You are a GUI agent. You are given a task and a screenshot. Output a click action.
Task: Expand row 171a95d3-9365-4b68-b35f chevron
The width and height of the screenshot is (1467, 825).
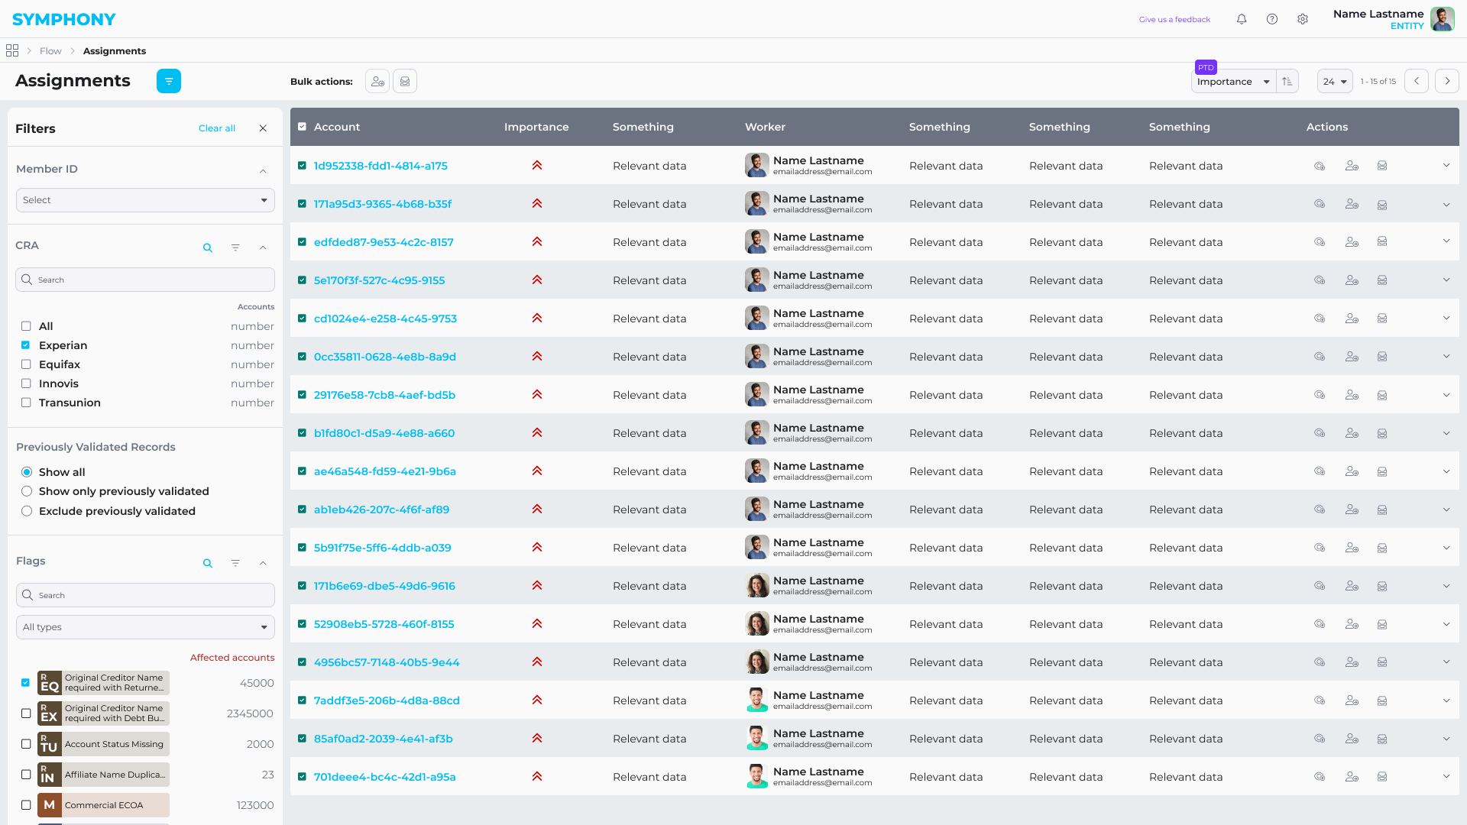pyautogui.click(x=1446, y=204)
